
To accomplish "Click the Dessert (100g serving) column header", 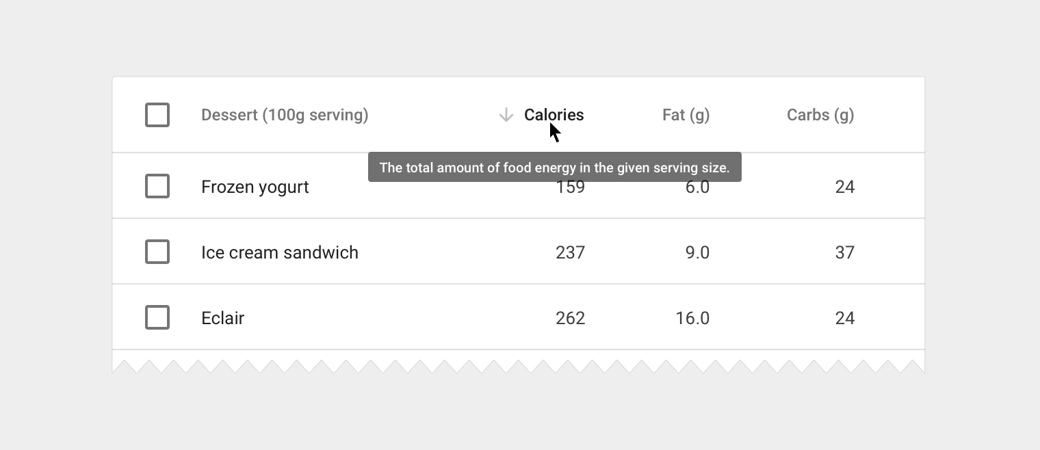I will (285, 115).
